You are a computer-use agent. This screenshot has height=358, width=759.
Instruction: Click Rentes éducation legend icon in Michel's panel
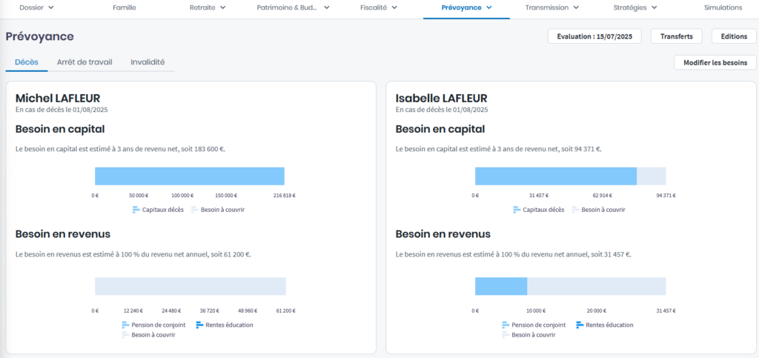[x=199, y=325]
